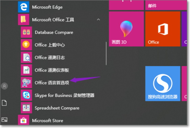
Task: Open the Office 上载中心 icon
Action: tap(26, 45)
